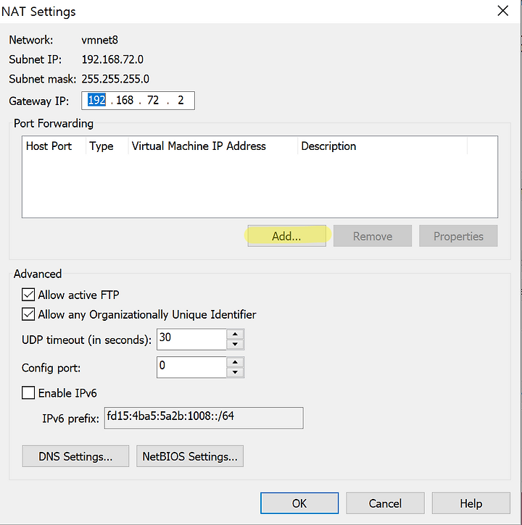Increase UDP timeout with up arrow
This screenshot has width=522, height=525.
(235, 334)
